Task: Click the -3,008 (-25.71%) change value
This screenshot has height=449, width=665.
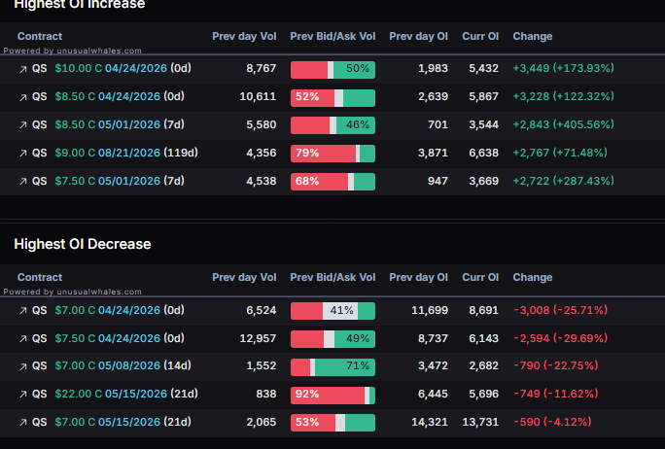Action: coord(560,310)
